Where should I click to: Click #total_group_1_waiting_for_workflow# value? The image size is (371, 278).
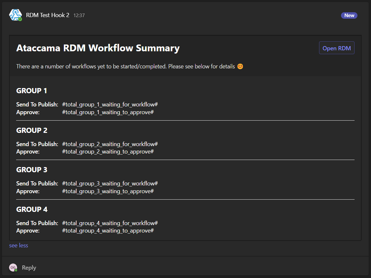tap(110, 104)
